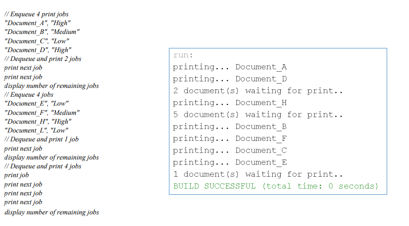The width and height of the screenshot is (409, 226).
Task: Click the 'run:' label in output box
Action: (x=183, y=55)
